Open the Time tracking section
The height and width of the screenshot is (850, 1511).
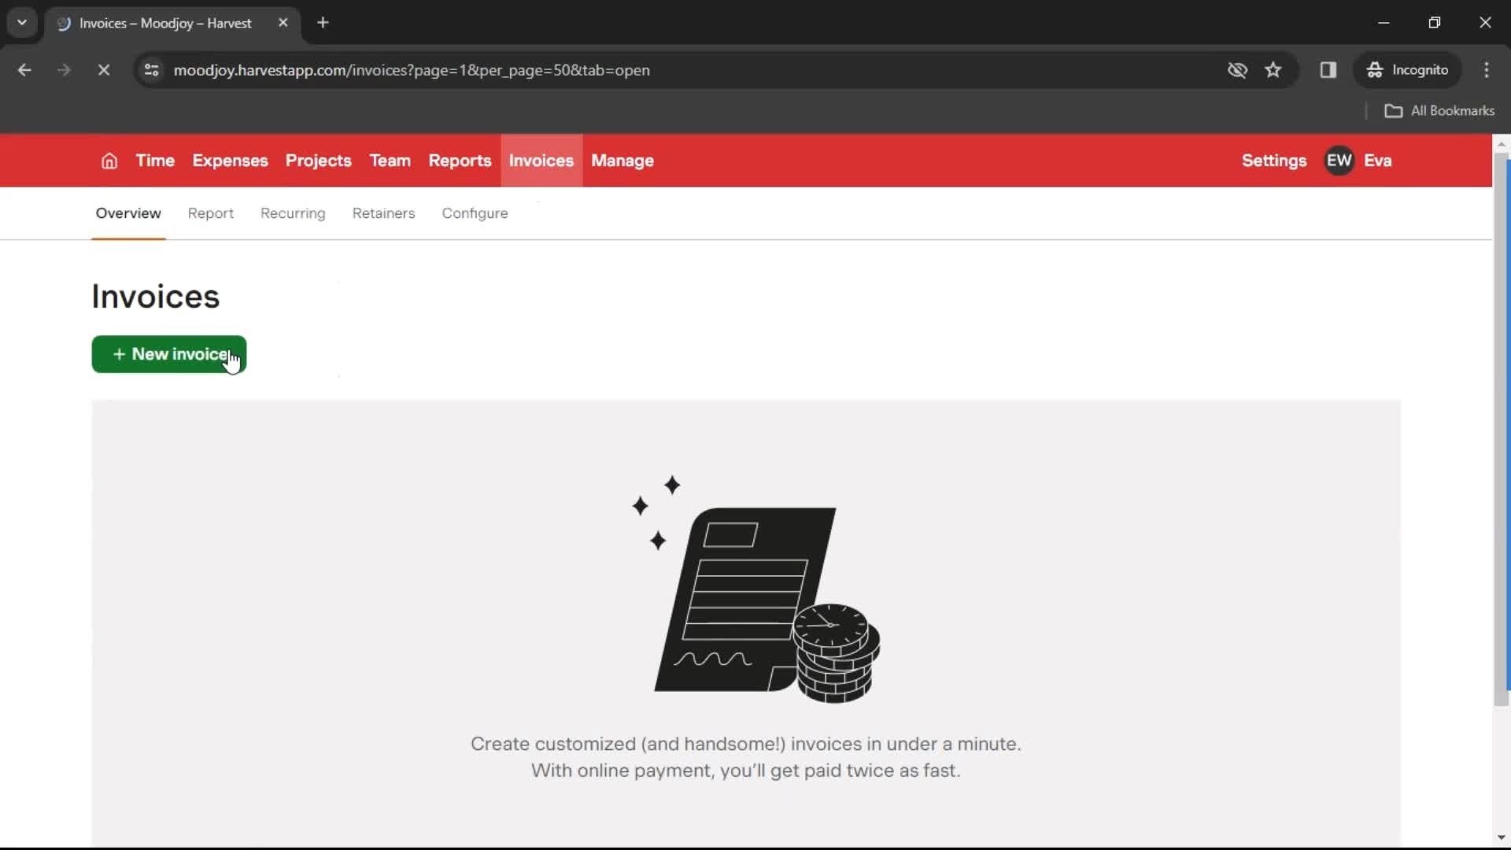click(x=154, y=161)
